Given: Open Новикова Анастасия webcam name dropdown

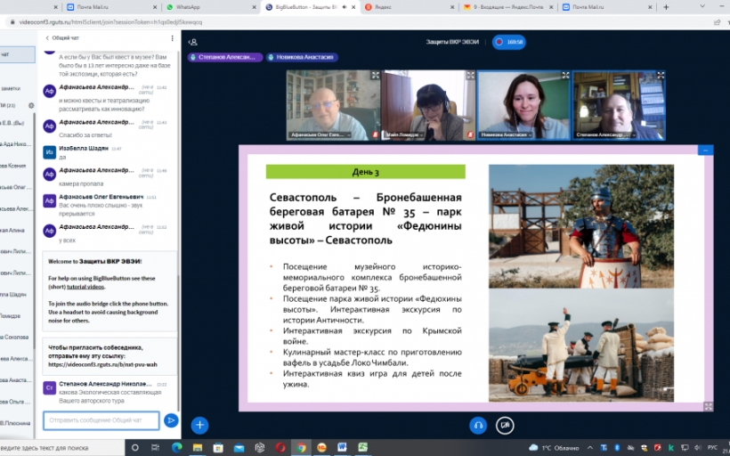Looking at the screenshot, I should click(506, 134).
